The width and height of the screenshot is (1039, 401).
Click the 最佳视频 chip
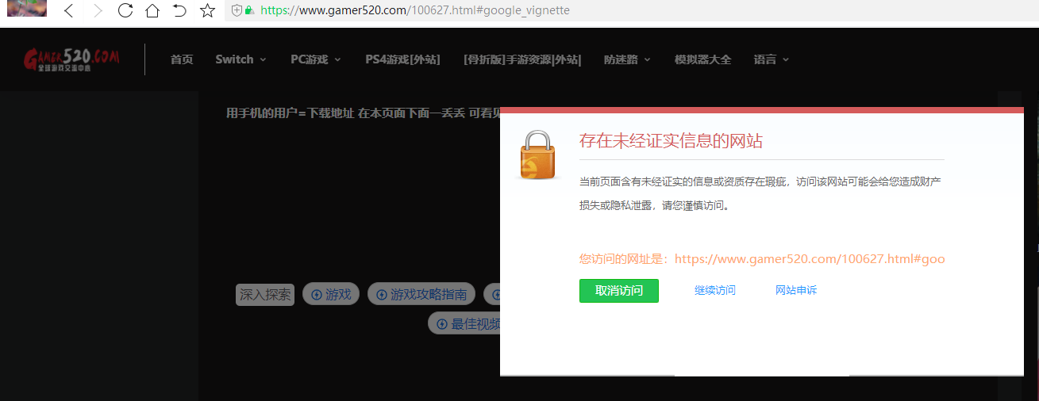[465, 323]
